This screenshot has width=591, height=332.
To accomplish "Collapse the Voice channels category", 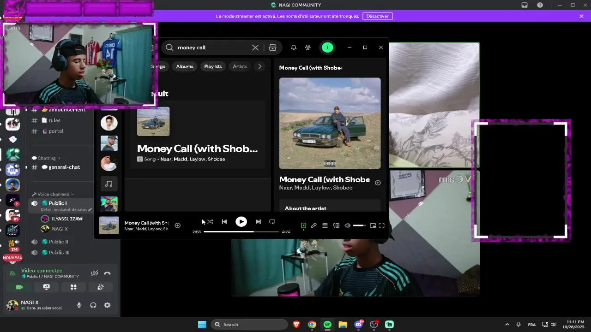I will (x=53, y=194).
